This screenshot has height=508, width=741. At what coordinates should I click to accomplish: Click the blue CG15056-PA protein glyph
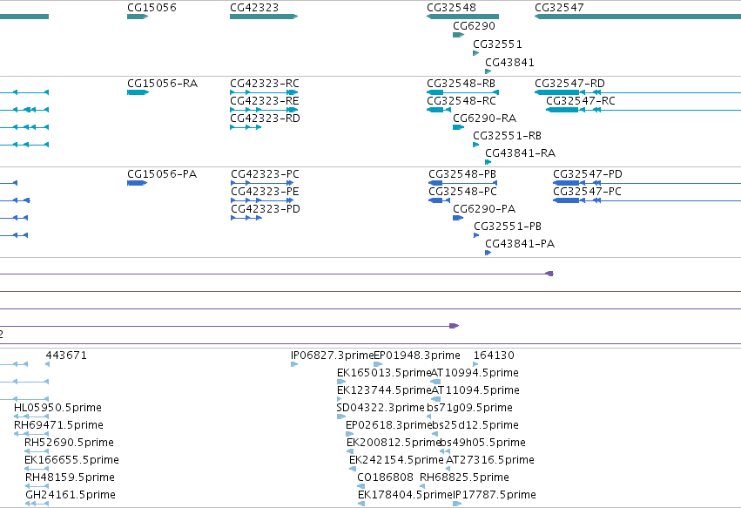(x=137, y=183)
